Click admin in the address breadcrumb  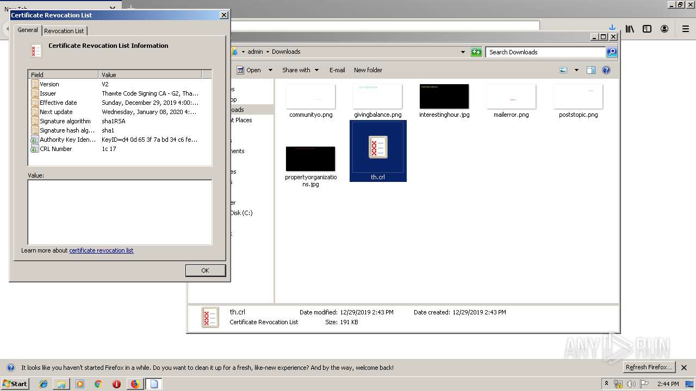[255, 52]
